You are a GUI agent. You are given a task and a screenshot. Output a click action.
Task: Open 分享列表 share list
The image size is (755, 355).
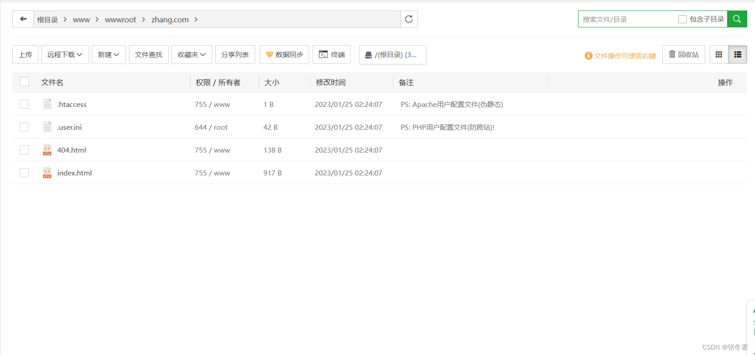235,54
